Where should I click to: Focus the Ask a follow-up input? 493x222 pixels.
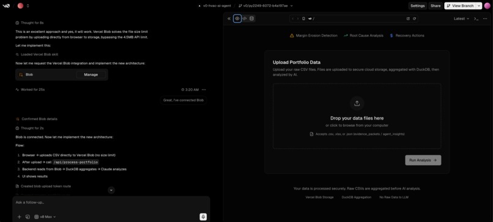[111, 202]
